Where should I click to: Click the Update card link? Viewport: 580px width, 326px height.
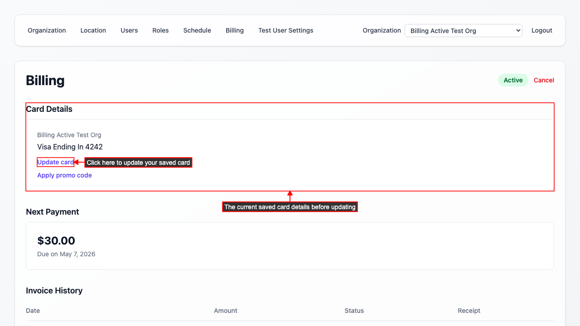tap(55, 162)
